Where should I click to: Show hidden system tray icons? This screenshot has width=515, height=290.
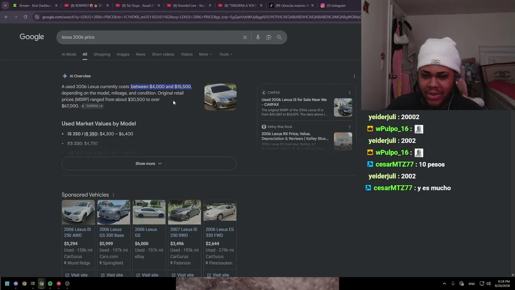(444, 284)
